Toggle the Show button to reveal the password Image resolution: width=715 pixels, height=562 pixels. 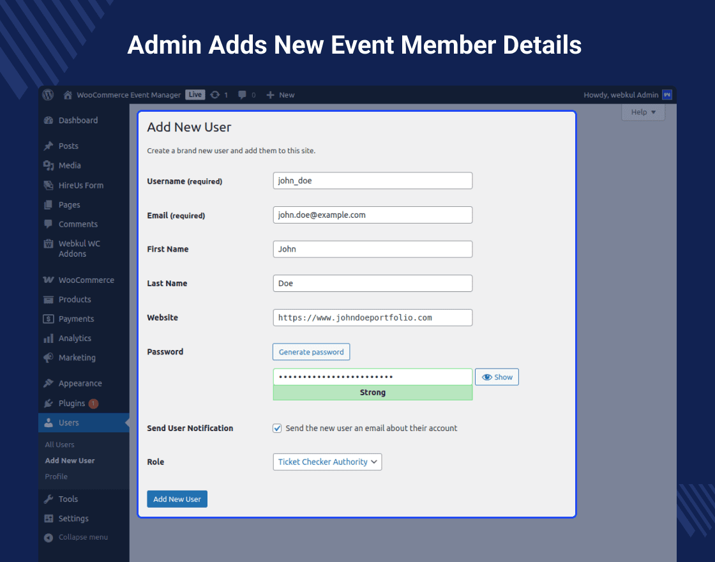point(497,377)
